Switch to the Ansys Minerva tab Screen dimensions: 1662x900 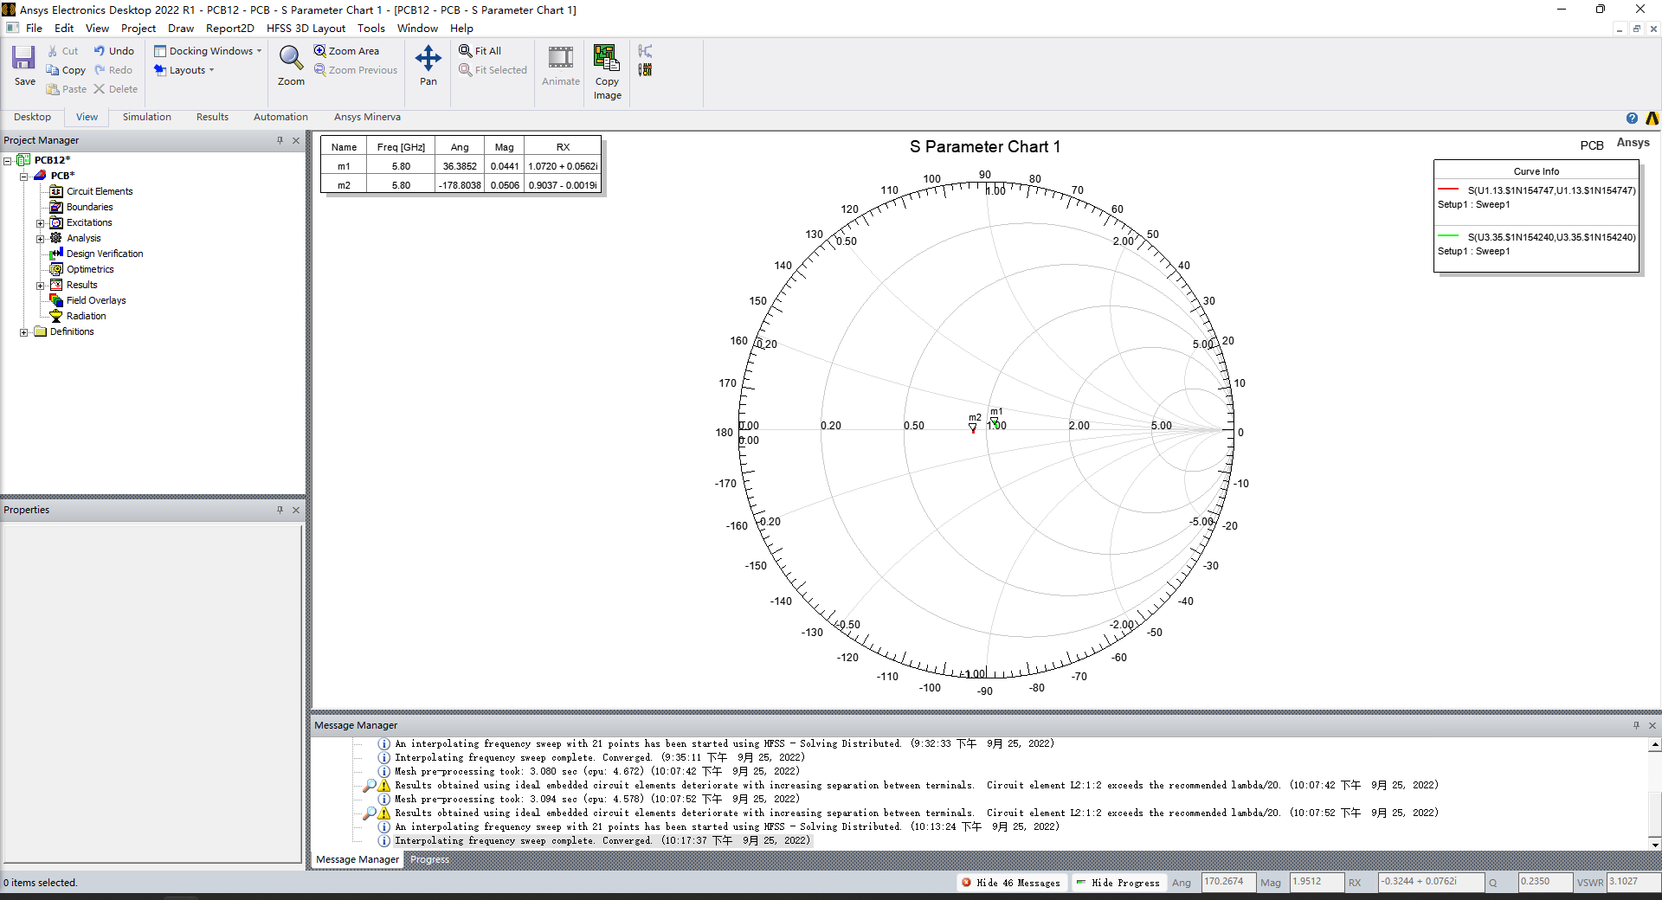[367, 117]
